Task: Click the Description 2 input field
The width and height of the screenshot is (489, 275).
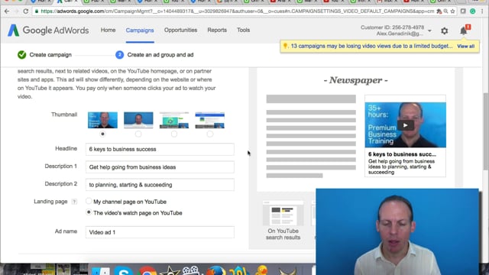Action: click(x=160, y=185)
